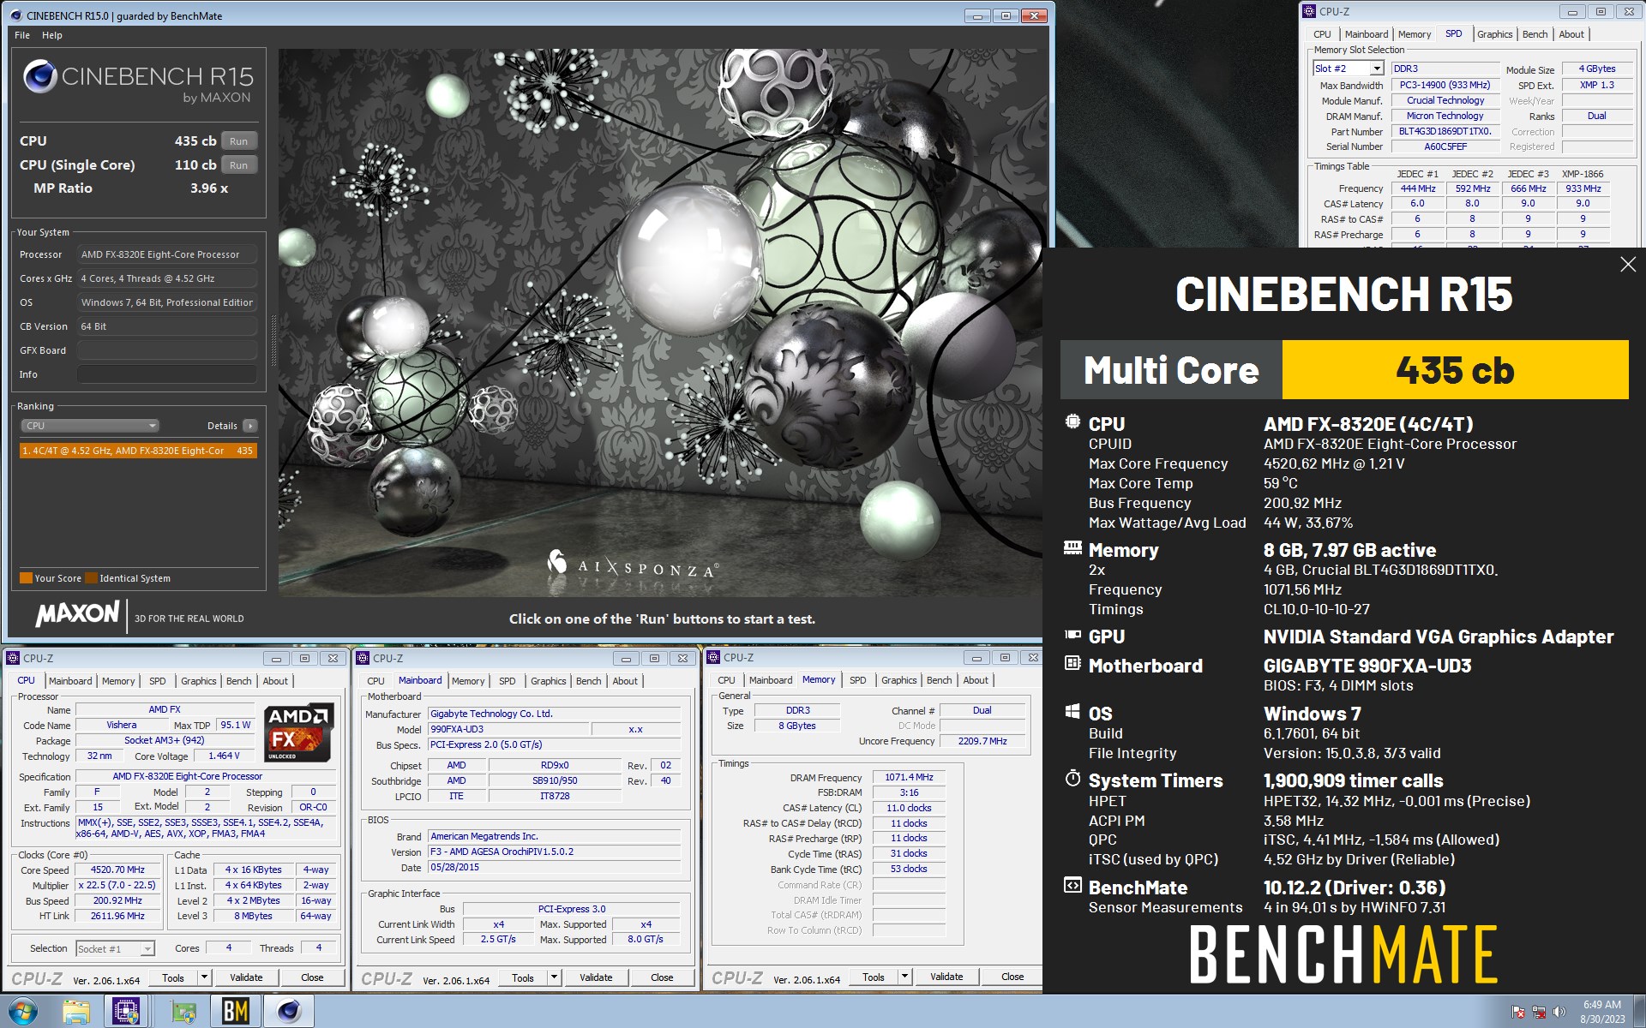Screen dimensions: 1646x1028
Task: Open the Slot #2 memory slot dropdown
Action: point(1377,69)
